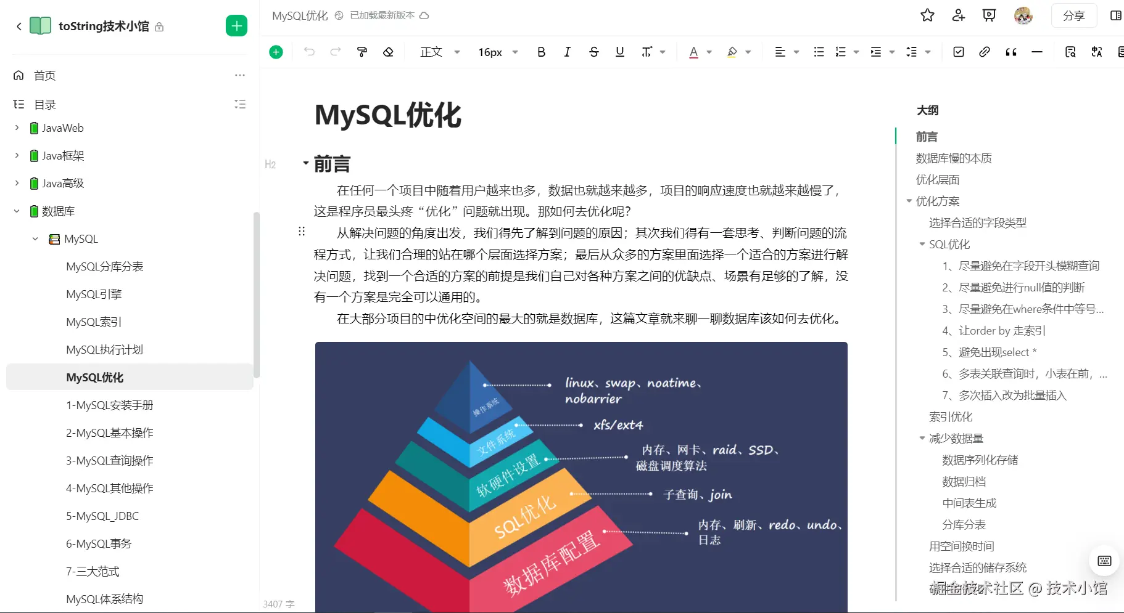Image resolution: width=1124 pixels, height=613 pixels.
Task: Insert a horizontal divider line
Action: pos(1037,52)
